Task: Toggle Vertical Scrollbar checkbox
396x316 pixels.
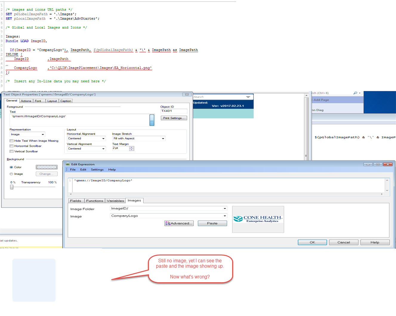Action: 11,151
